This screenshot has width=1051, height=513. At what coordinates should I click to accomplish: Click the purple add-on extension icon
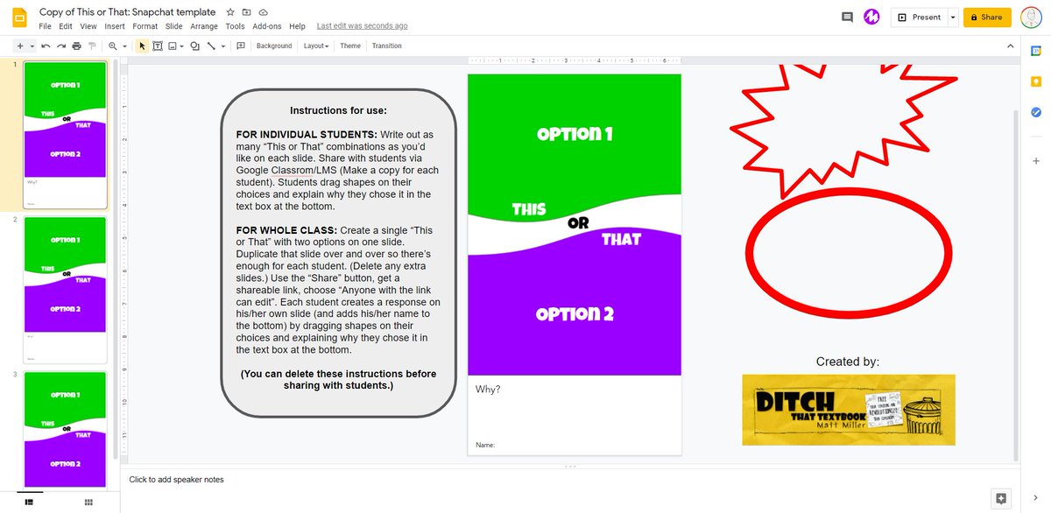coord(872,17)
